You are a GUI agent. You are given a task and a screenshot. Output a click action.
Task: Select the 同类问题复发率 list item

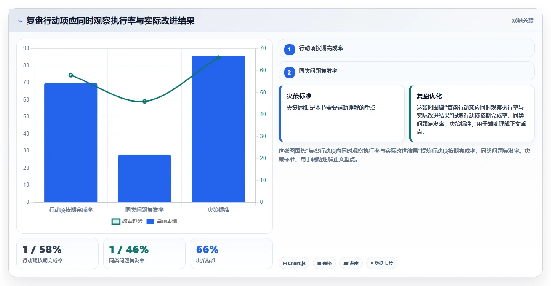pyautogui.click(x=406, y=71)
